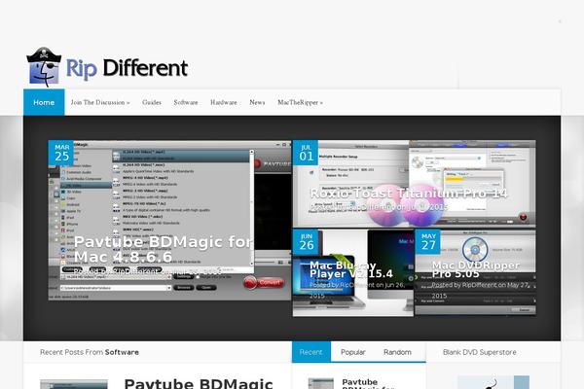Switch to the Popular tab
The height and width of the screenshot is (389, 584).
(352, 352)
